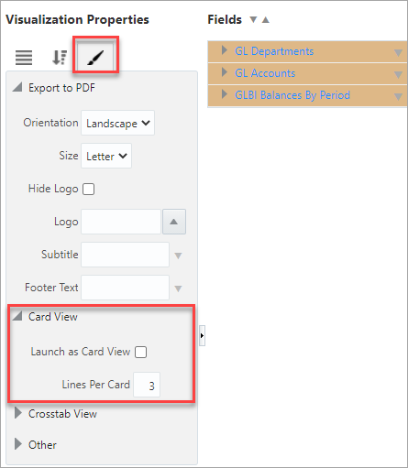
Task: Click the Fields collapse-all up arrow
Action: click(266, 20)
